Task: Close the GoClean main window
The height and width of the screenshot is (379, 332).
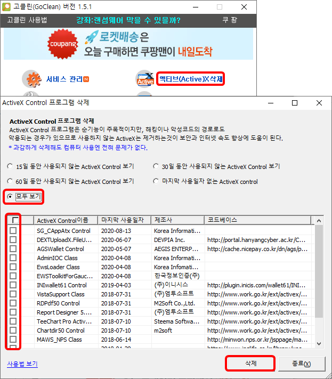Action: [x=244, y=7]
